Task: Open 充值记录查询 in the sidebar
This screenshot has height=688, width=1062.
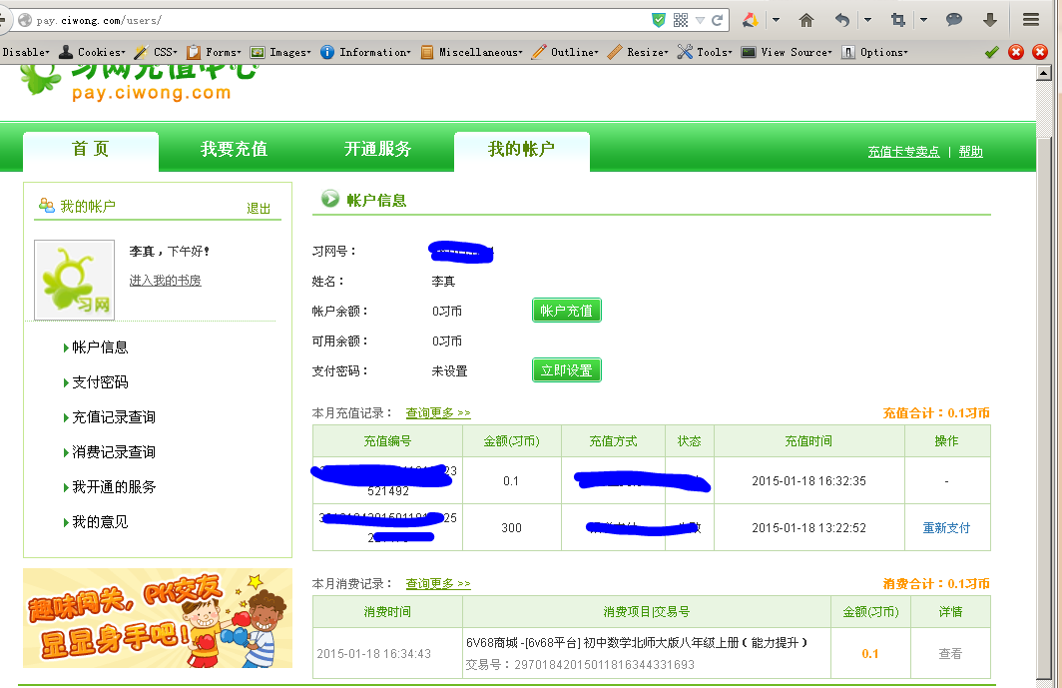Action: click(x=114, y=417)
